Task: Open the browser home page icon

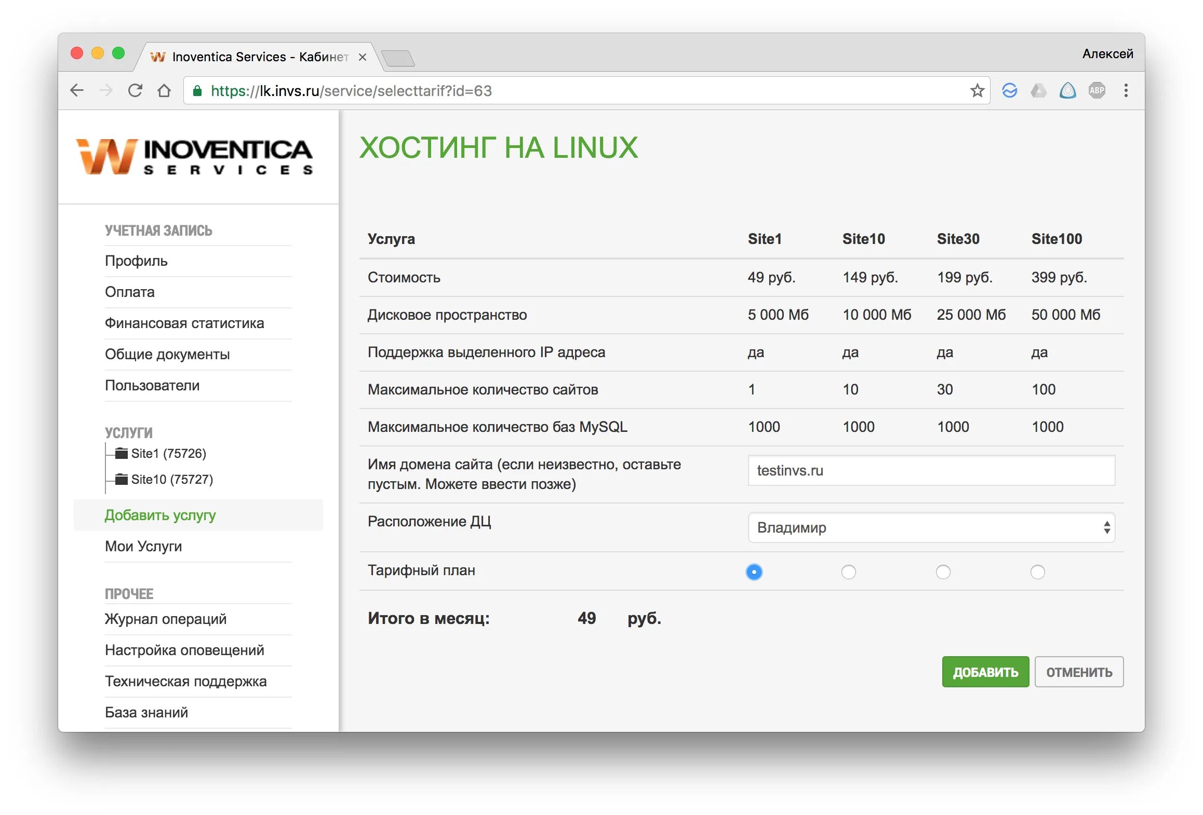Action: [164, 90]
